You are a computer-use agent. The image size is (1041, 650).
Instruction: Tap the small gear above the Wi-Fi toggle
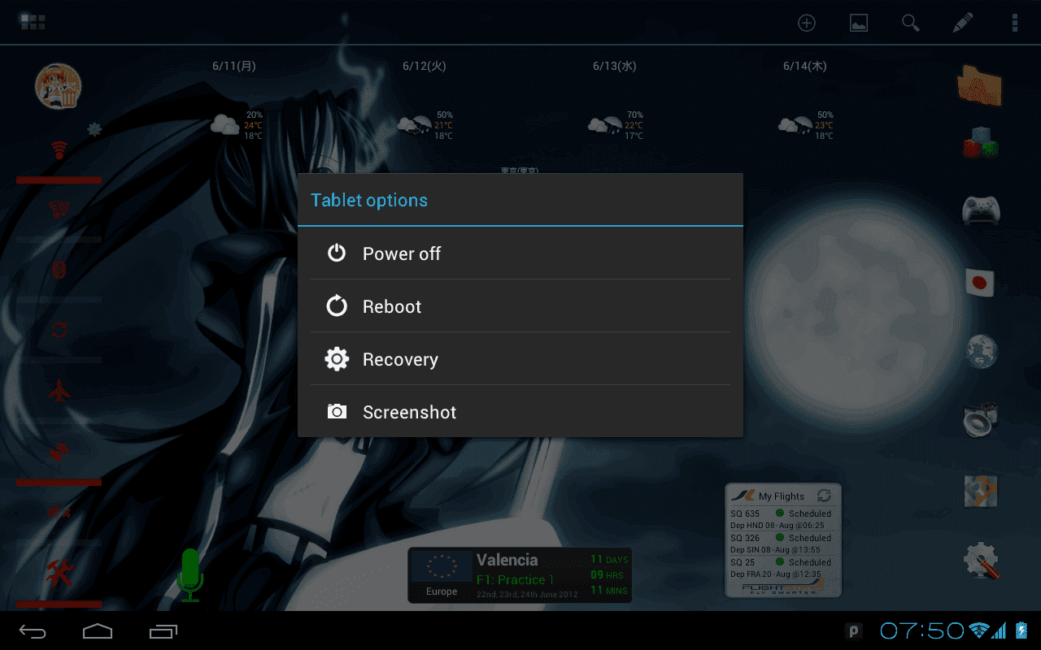[94, 128]
